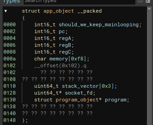153x125 pixels.
Task: Click the offset 0128 label
Action: click(x=10, y=93)
